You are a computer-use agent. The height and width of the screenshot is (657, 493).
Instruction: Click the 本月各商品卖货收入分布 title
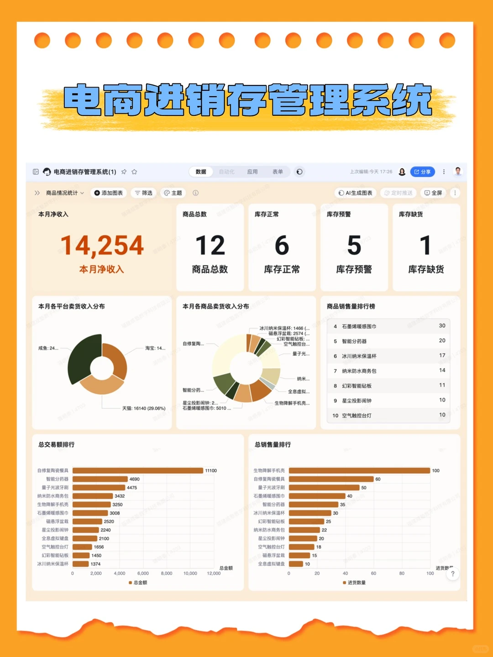pos(215,306)
